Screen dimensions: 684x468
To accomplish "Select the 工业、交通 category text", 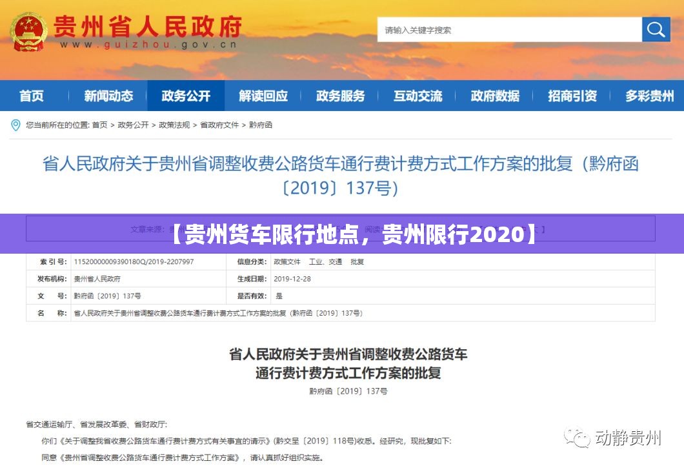I will click(325, 261).
